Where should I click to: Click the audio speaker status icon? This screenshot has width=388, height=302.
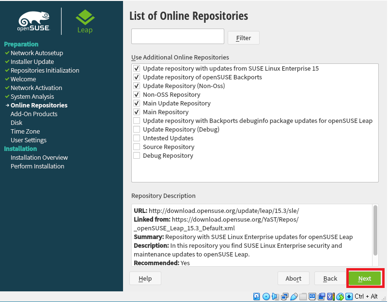[x=275, y=296]
